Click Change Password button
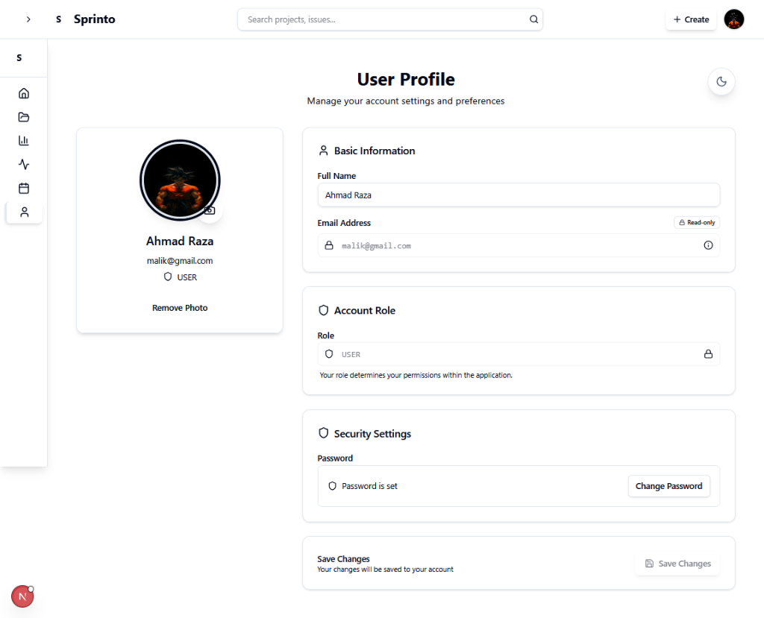This screenshot has width=764, height=618. point(668,486)
